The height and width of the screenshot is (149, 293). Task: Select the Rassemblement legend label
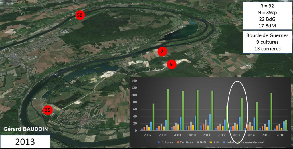[252, 142]
